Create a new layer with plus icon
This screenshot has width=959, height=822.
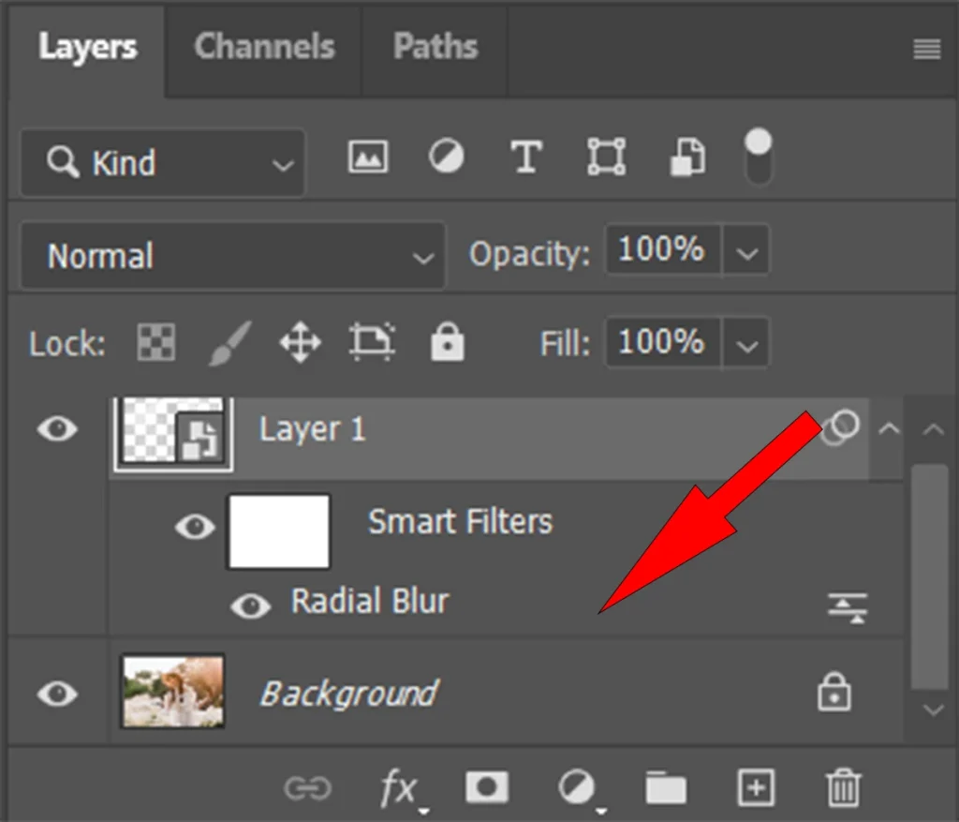click(x=755, y=787)
